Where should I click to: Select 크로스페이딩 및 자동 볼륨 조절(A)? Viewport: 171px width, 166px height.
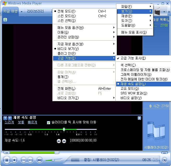click(x=143, y=70)
